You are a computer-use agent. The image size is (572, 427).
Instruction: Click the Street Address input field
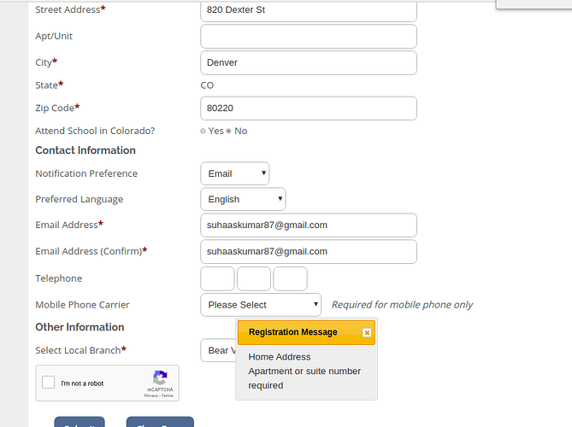pyautogui.click(x=308, y=9)
